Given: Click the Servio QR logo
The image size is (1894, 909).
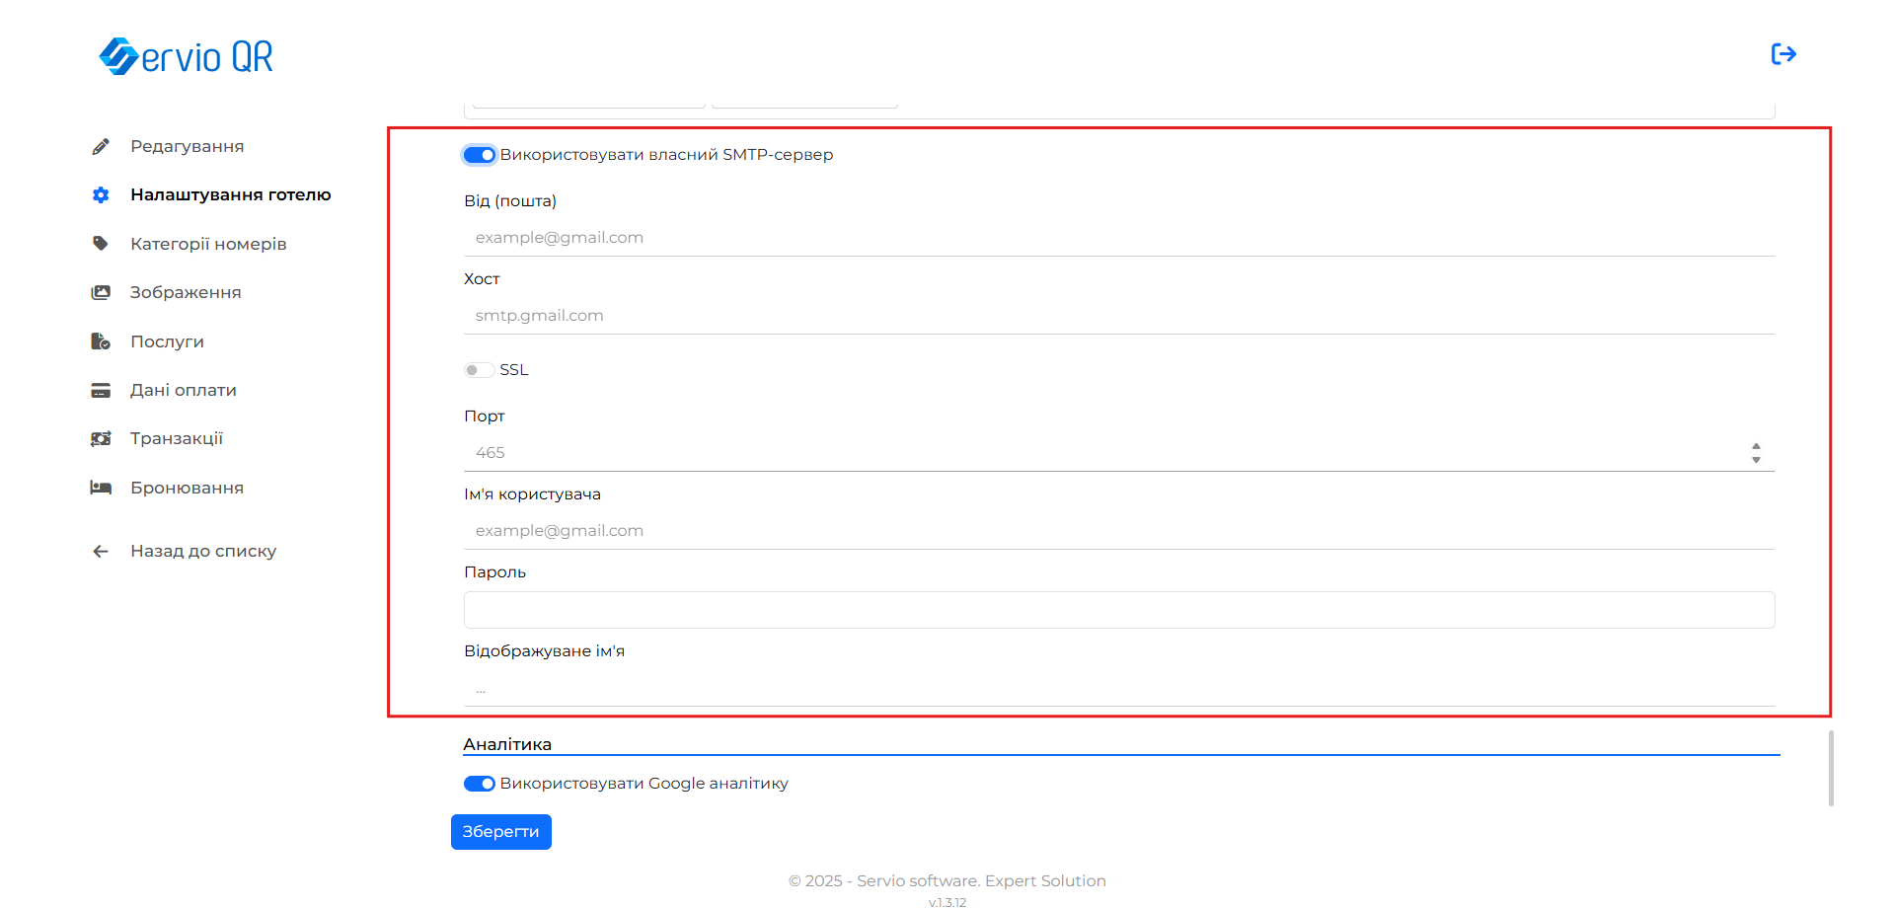Looking at the screenshot, I should pos(186,56).
